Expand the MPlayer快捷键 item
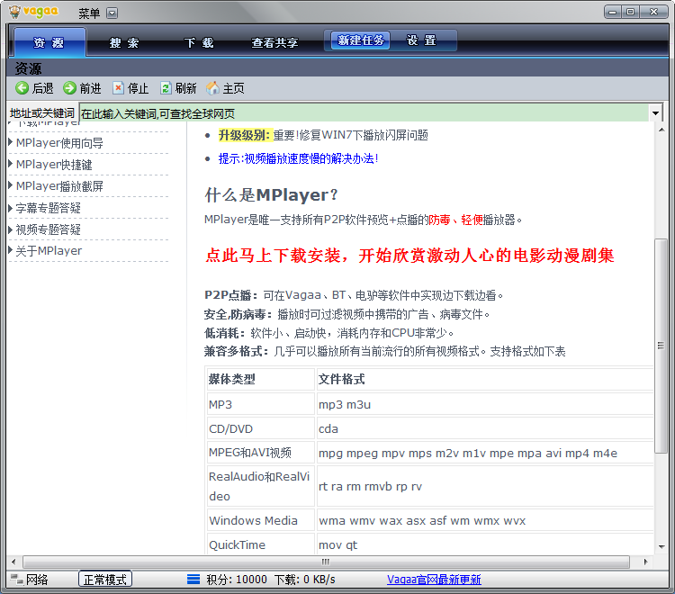 pyautogui.click(x=11, y=164)
